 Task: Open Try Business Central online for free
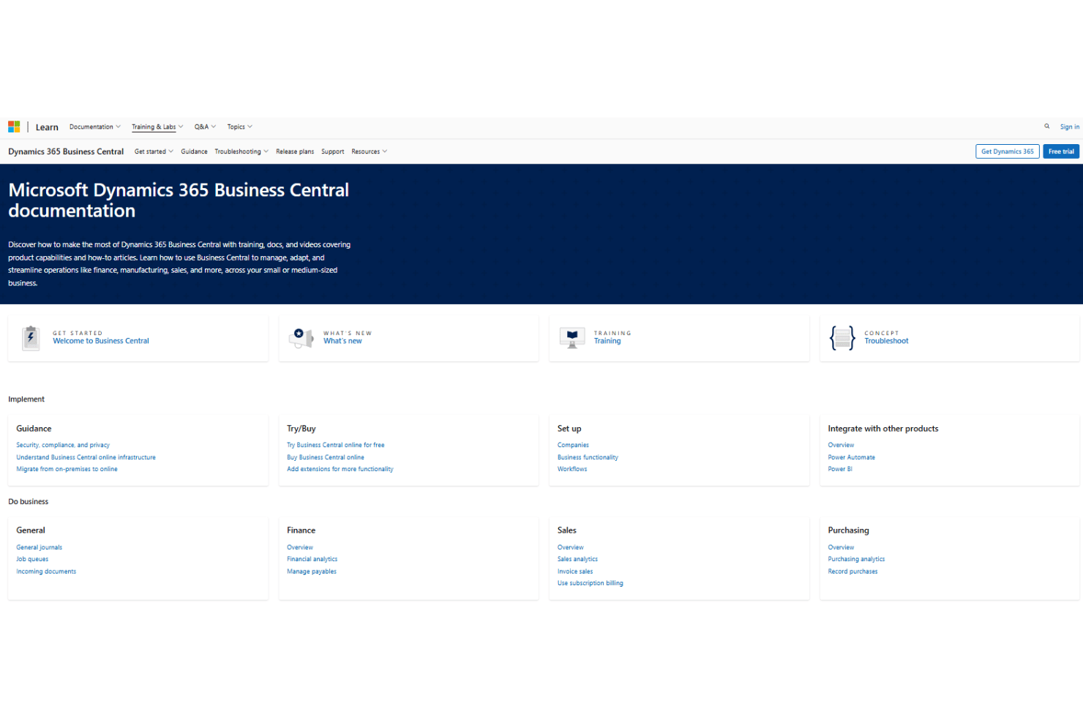(x=335, y=445)
